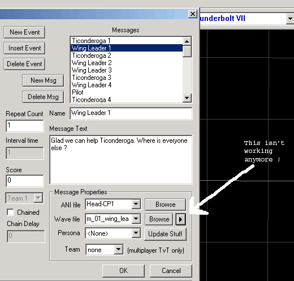Screen dimensions: 294x281
Task: Click the Insert Event button
Action: 24,48
